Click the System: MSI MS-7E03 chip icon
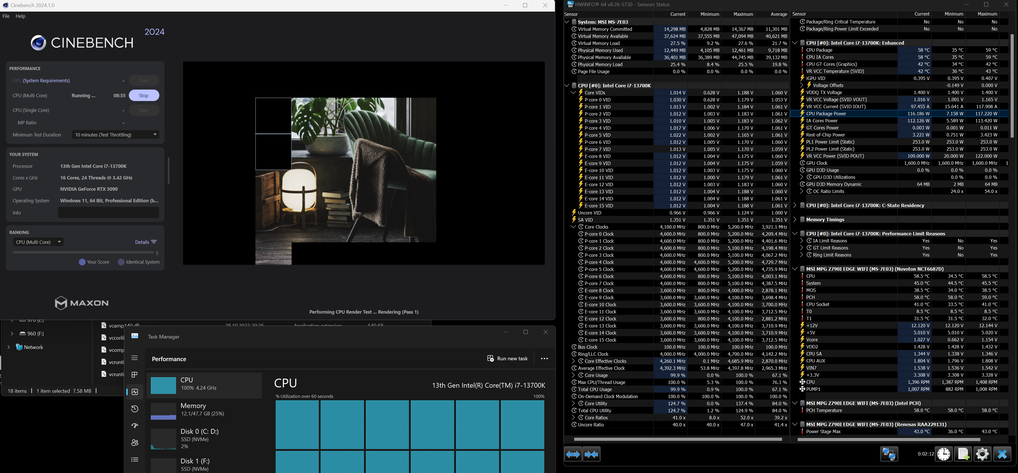Screen dimensions: 1018x473 574,22
